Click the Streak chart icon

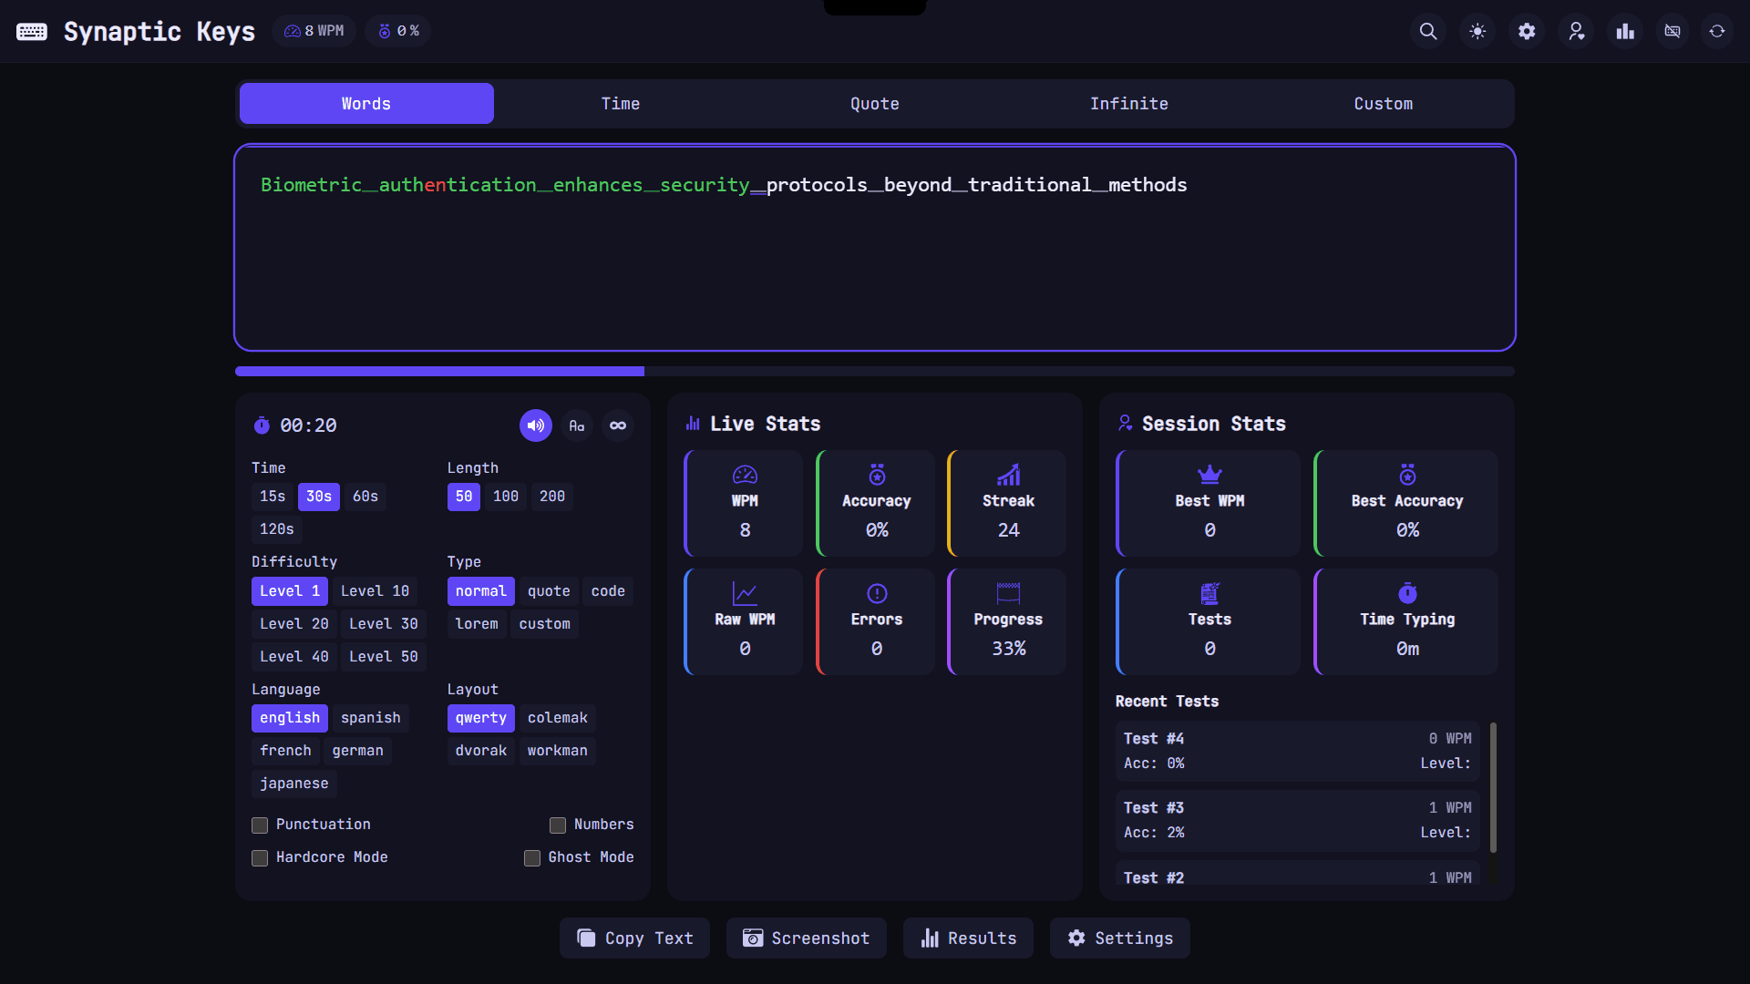click(x=1008, y=475)
